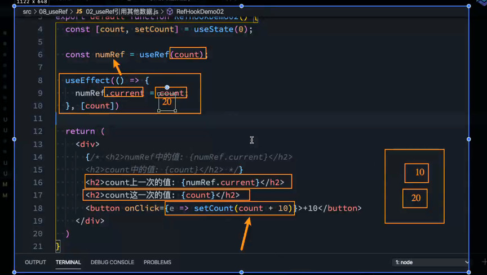Open the 08_useRef breadcrumb folder
Viewport: 487px width, 275px height.
[53, 12]
